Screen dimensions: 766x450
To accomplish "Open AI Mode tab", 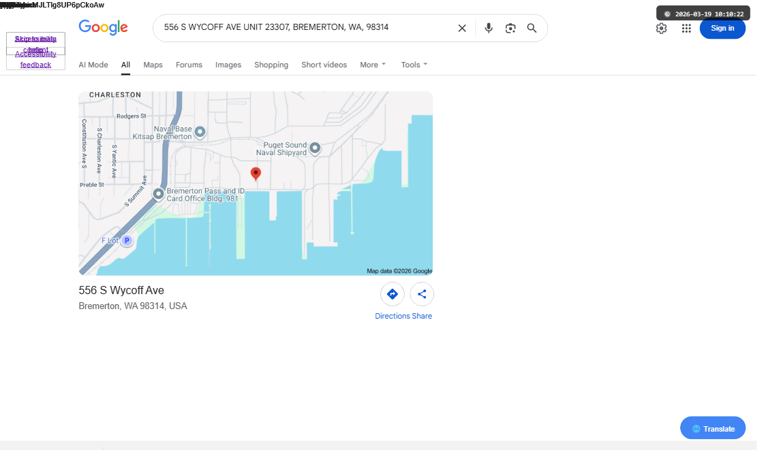I will [x=93, y=65].
